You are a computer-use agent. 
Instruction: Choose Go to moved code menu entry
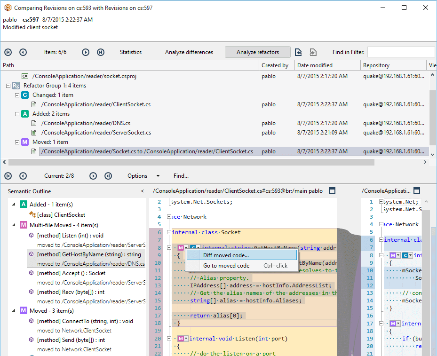pos(242,265)
